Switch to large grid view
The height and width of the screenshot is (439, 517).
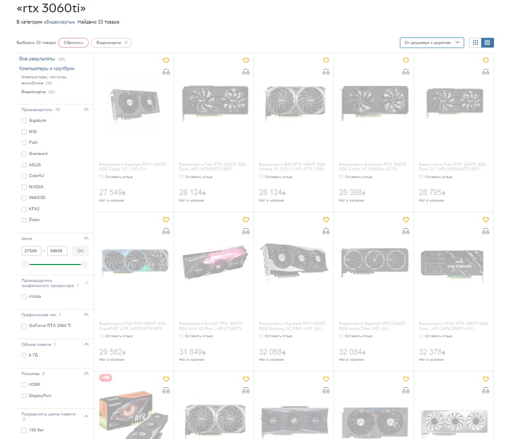click(x=475, y=42)
